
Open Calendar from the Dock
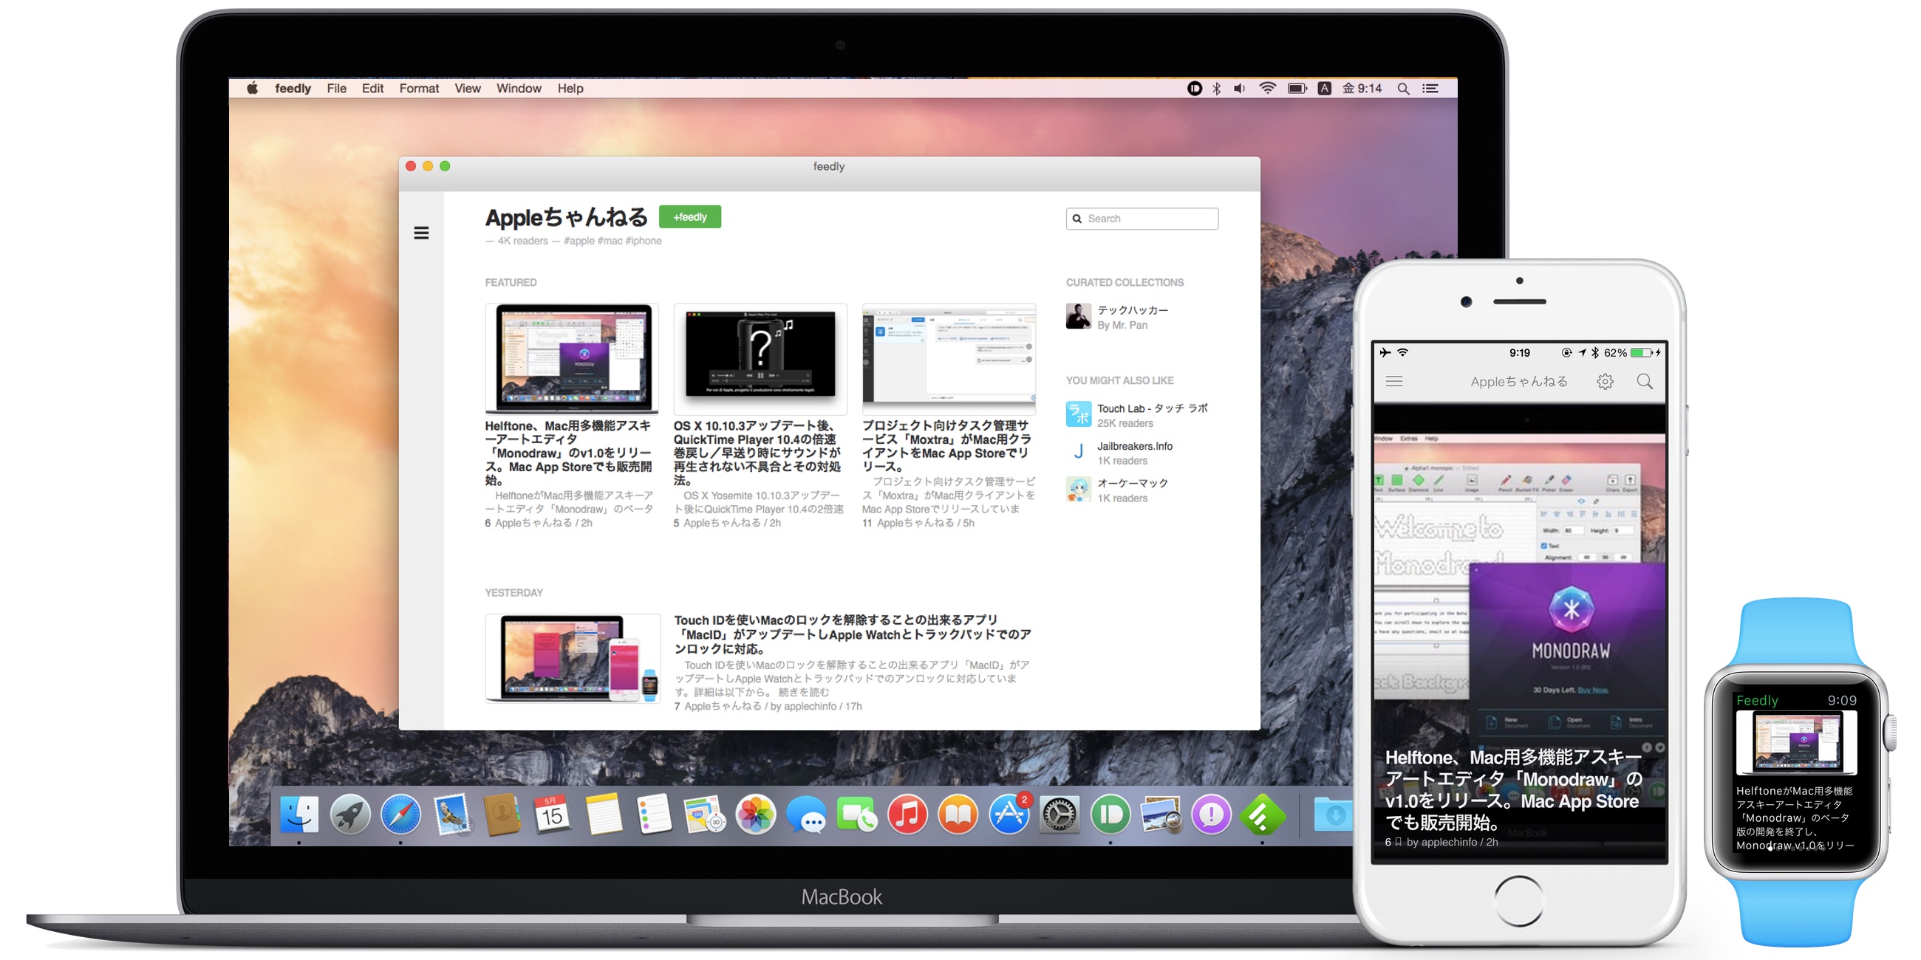553,814
